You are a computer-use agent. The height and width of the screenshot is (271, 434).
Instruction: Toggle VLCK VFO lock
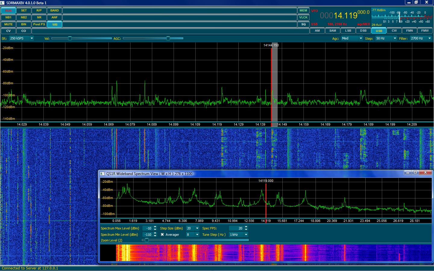303,17
